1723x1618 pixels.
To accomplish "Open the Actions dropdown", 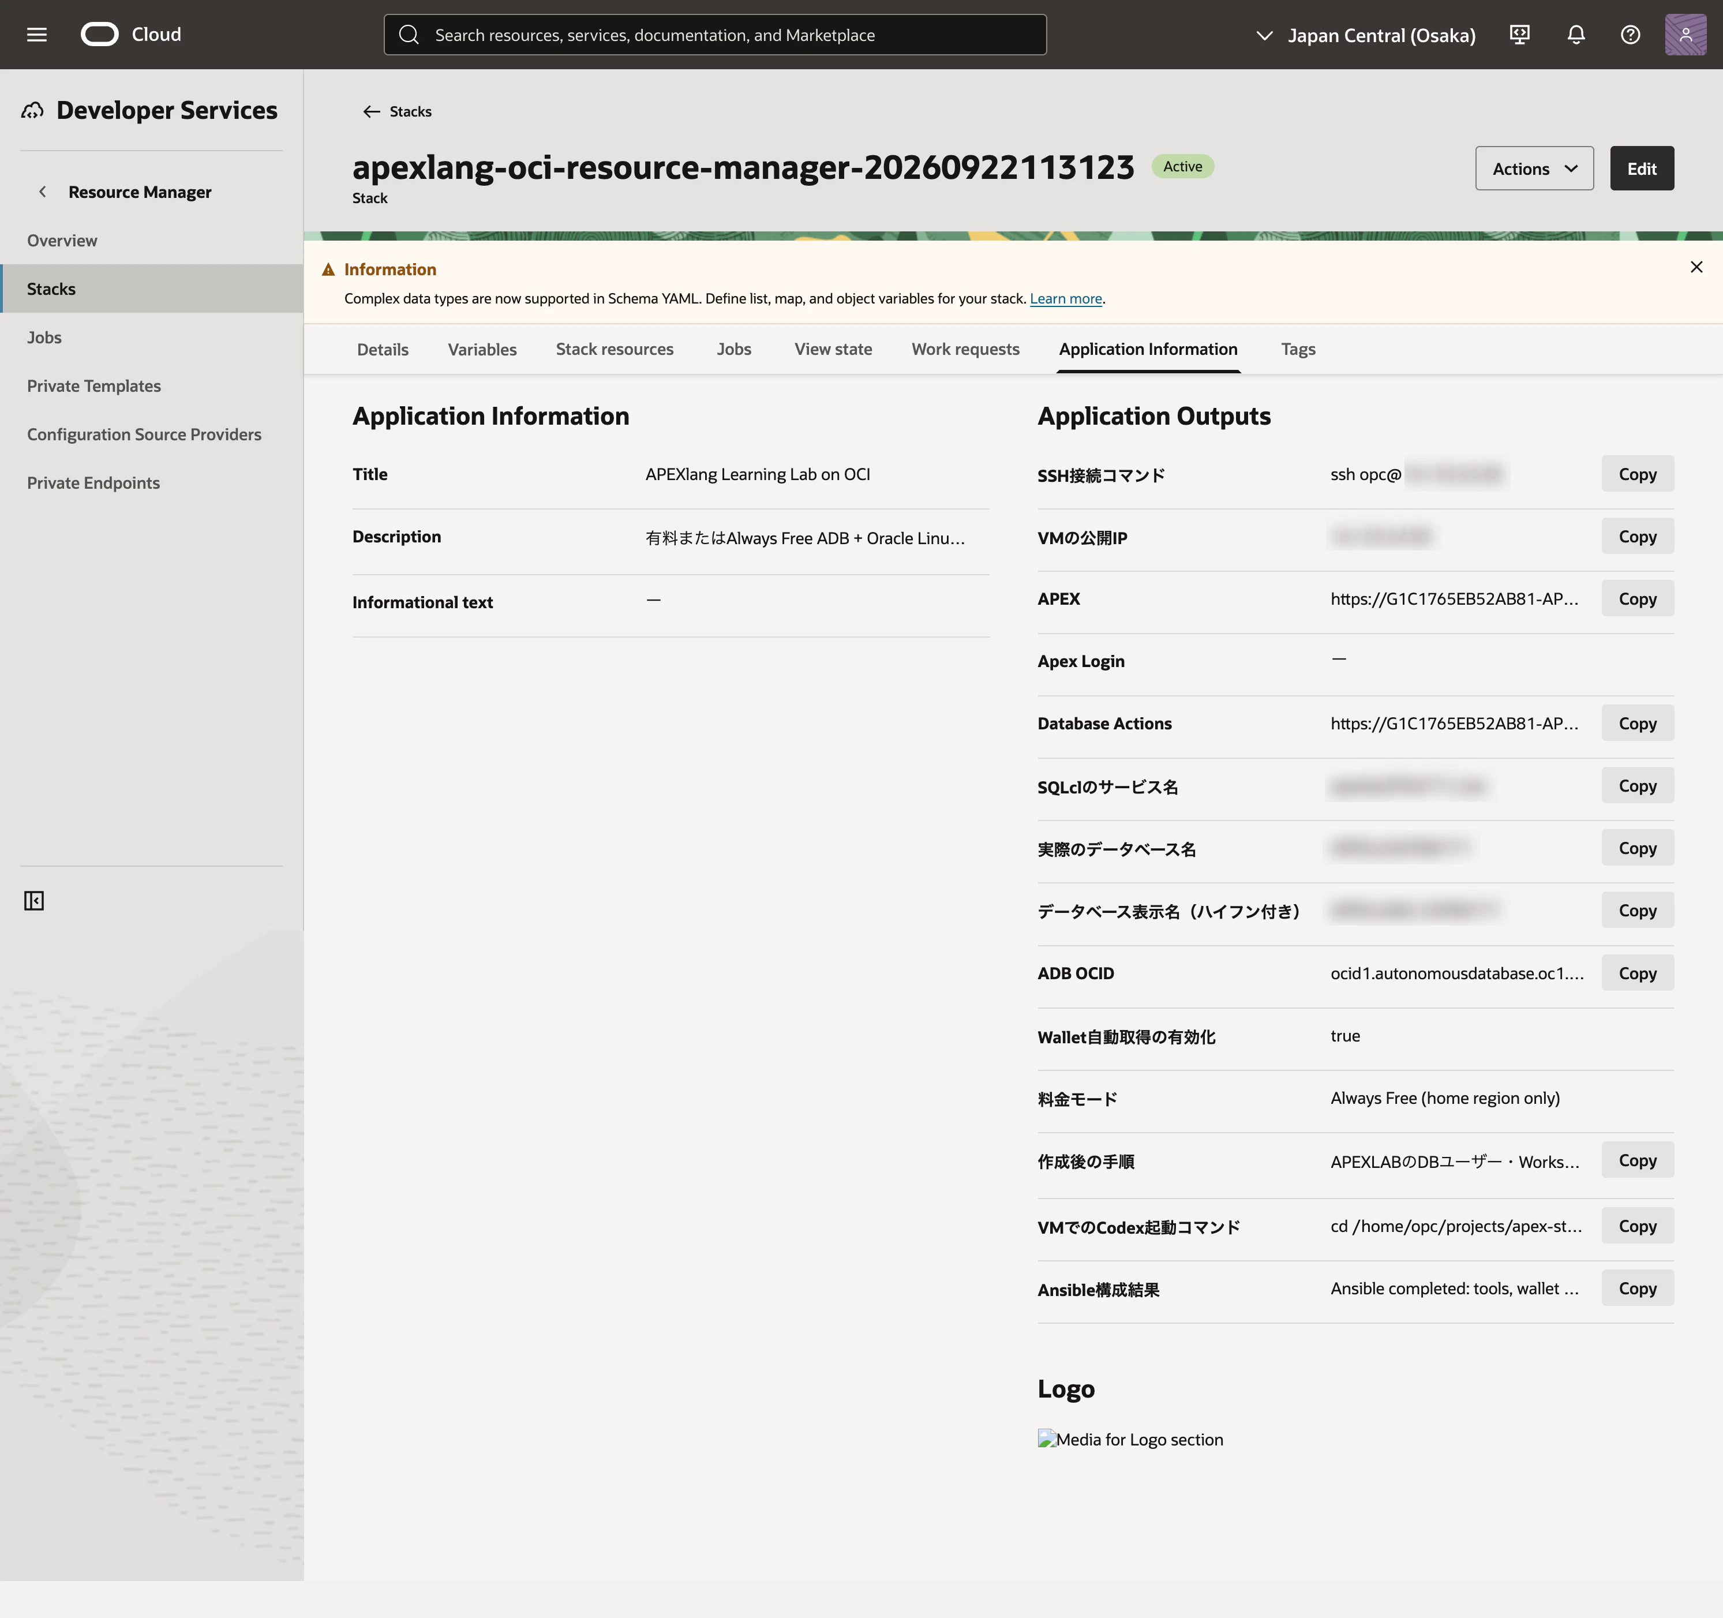I will tap(1534, 168).
